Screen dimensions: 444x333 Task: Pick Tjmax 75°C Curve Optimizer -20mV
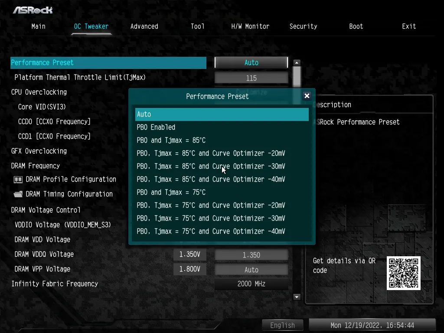coord(222,206)
